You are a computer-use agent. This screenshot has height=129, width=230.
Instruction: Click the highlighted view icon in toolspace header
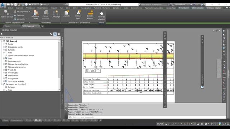pos(55,34)
